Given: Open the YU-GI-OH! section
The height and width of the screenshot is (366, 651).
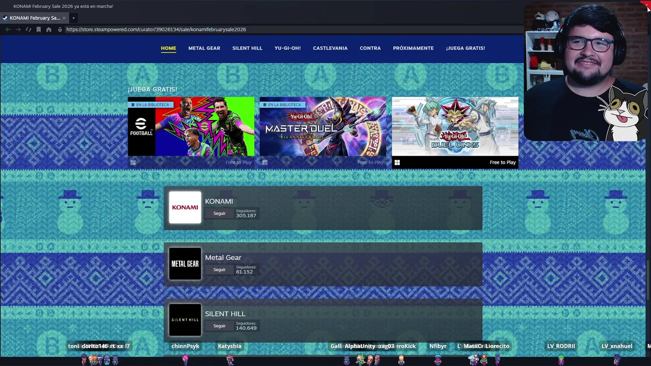Looking at the screenshot, I should pos(287,48).
